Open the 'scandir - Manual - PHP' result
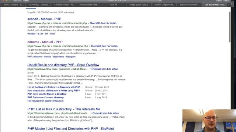 pyautogui.click(x=44, y=19)
